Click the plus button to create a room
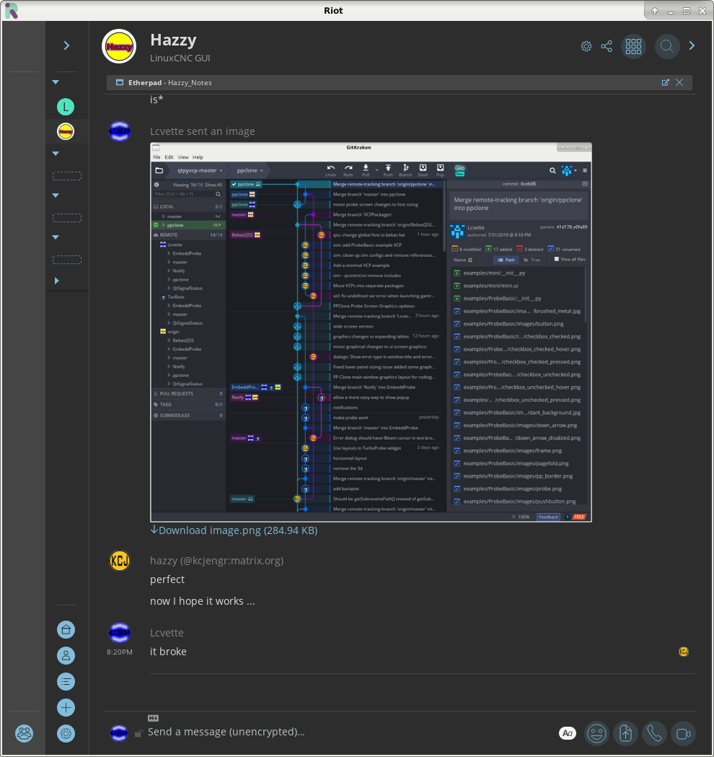Screen dimensions: 714x757 pos(66,708)
